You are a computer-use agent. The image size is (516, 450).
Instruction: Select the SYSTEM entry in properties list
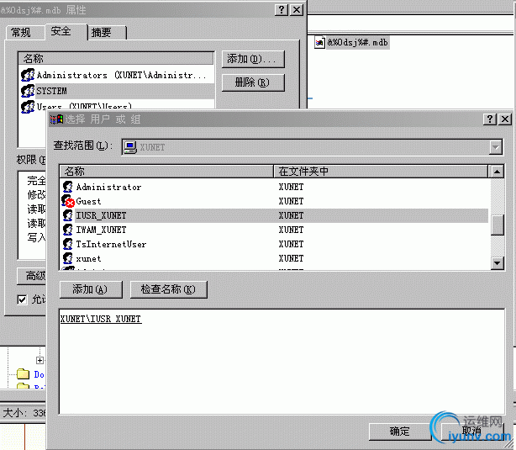click(x=51, y=91)
